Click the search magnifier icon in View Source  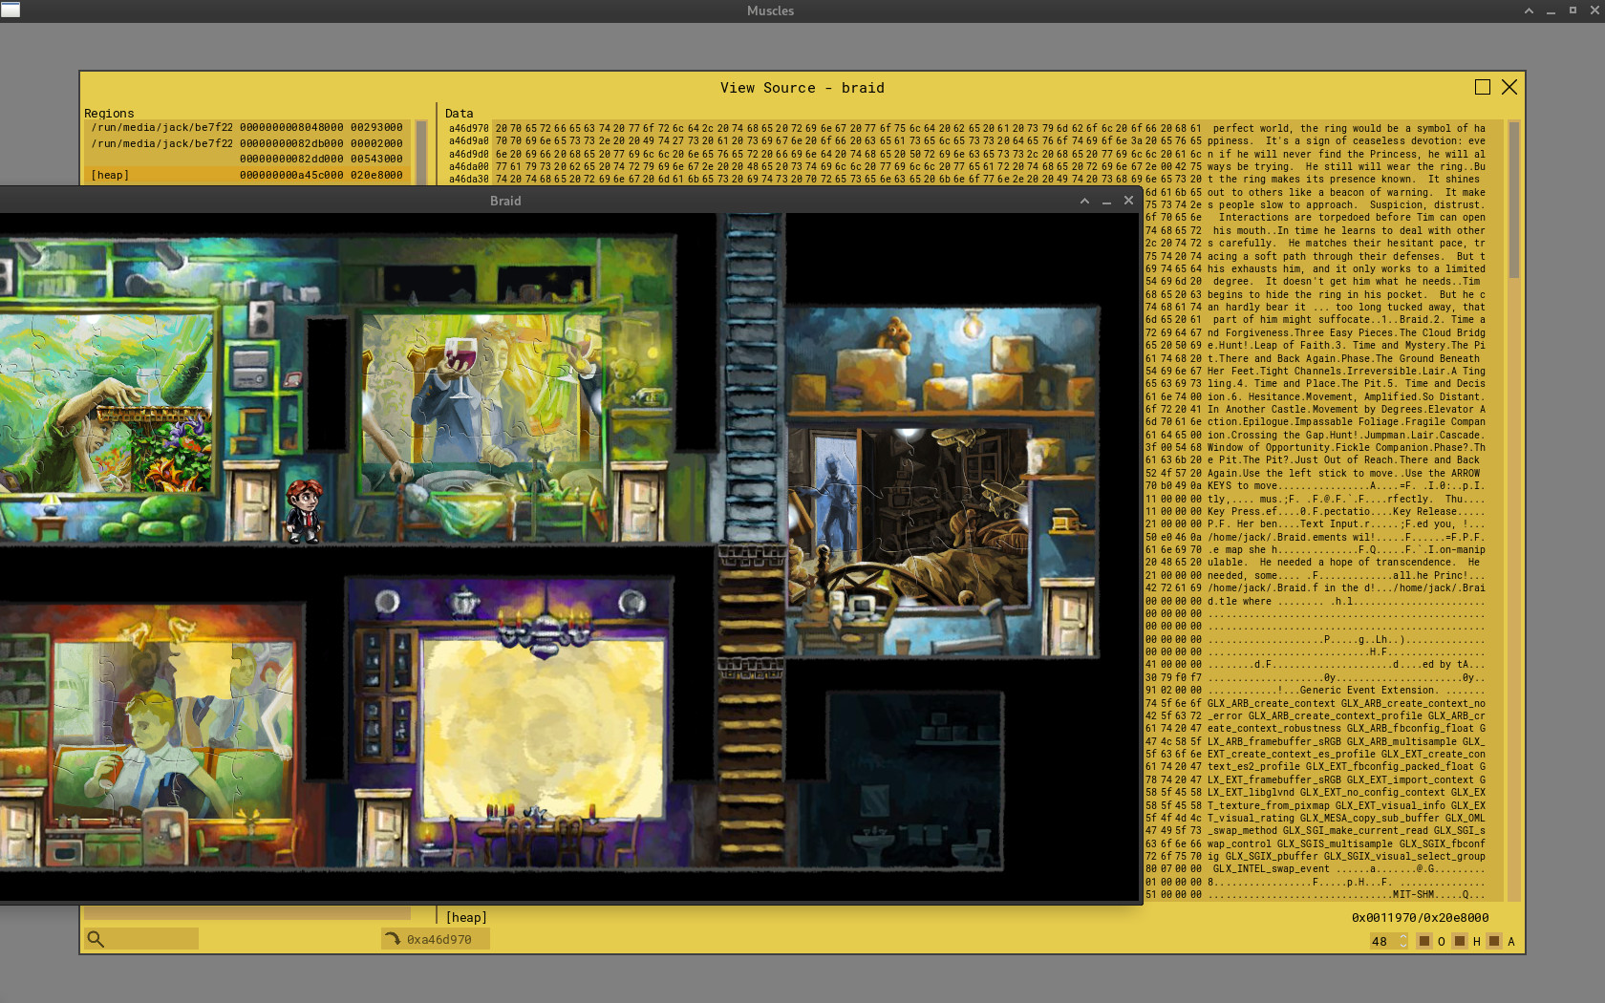[96, 939]
